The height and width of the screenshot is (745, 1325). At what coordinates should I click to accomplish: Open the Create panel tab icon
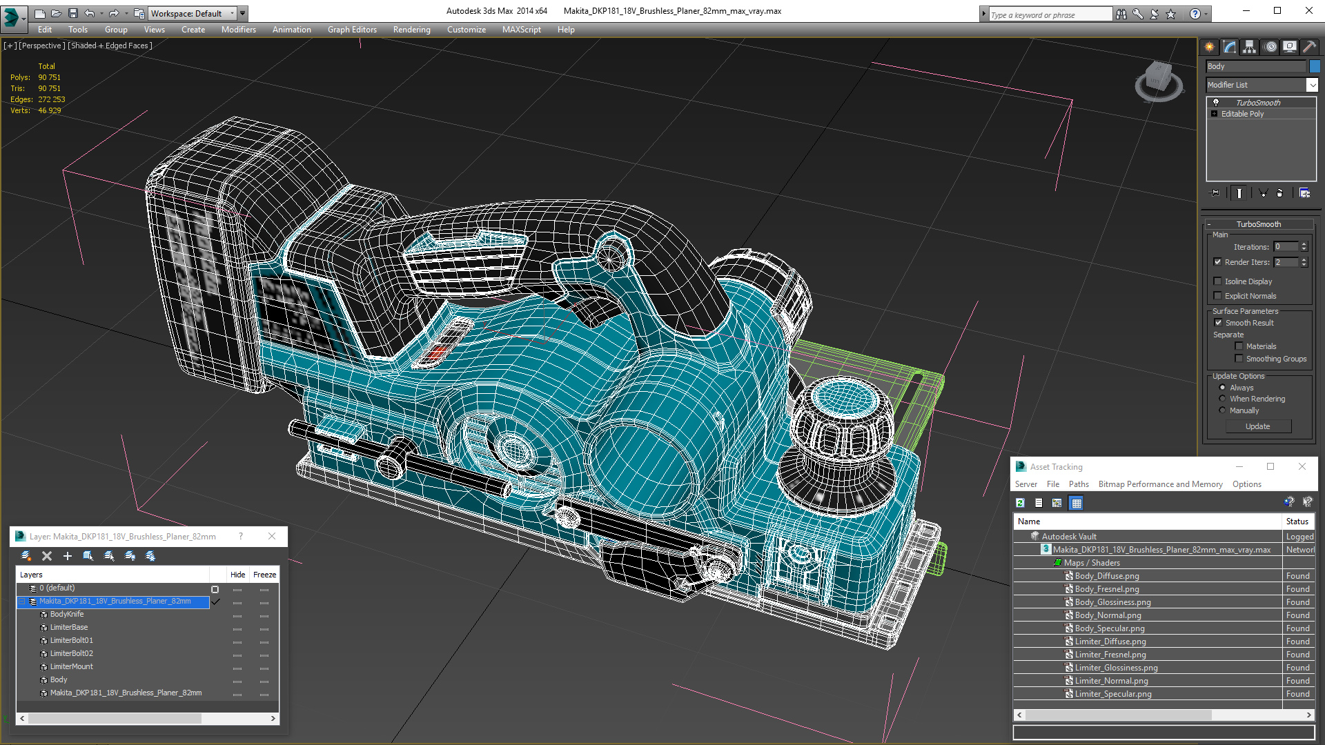click(x=1210, y=47)
